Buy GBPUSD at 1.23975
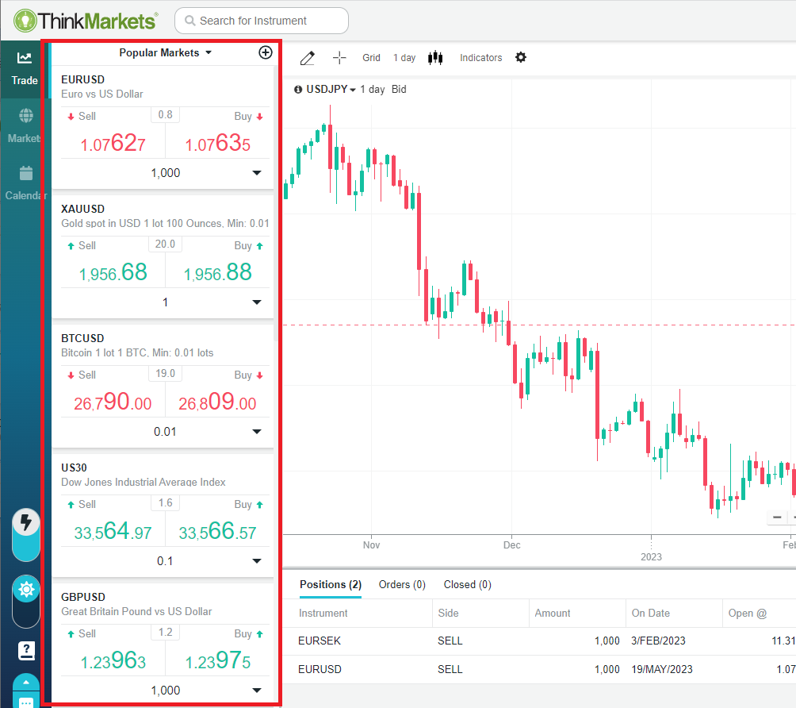Screen dimensions: 796x708 point(218,660)
